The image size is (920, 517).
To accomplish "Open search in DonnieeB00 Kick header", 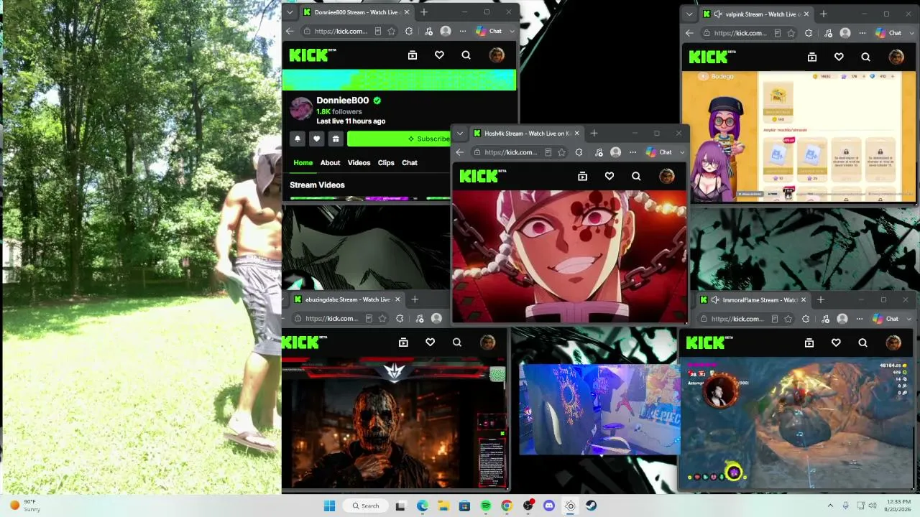I will pyautogui.click(x=466, y=55).
